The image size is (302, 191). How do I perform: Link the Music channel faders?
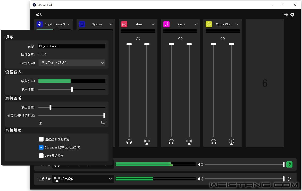[x=180, y=39]
